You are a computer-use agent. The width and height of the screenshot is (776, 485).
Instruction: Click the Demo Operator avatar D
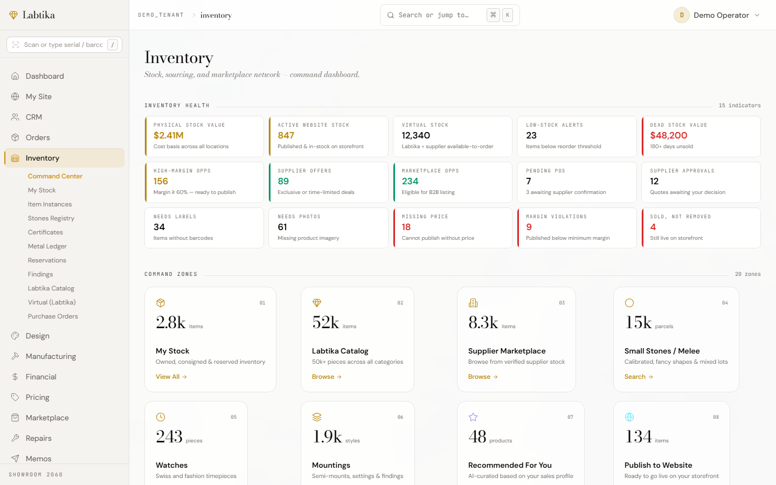[682, 15]
